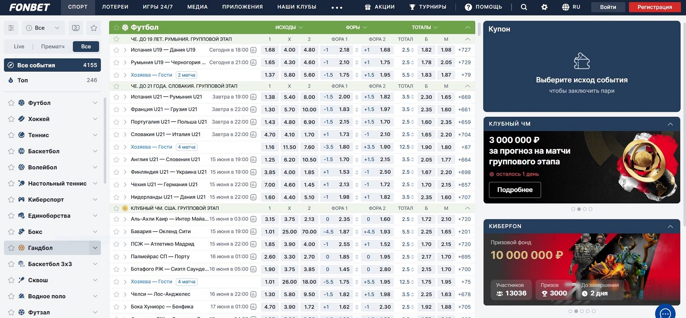Viewport: 686px width, 318px height.
Task: Favorite Футбол in the sidebar with its star
Action: click(x=11, y=103)
